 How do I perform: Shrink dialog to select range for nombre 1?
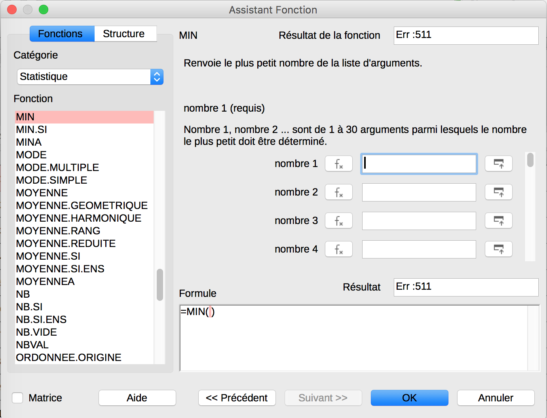499,163
